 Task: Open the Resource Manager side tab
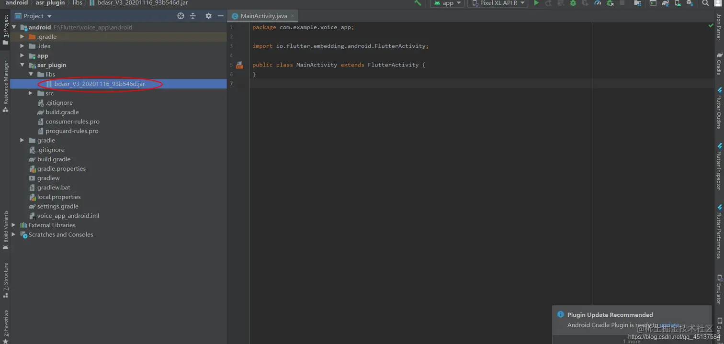5,86
